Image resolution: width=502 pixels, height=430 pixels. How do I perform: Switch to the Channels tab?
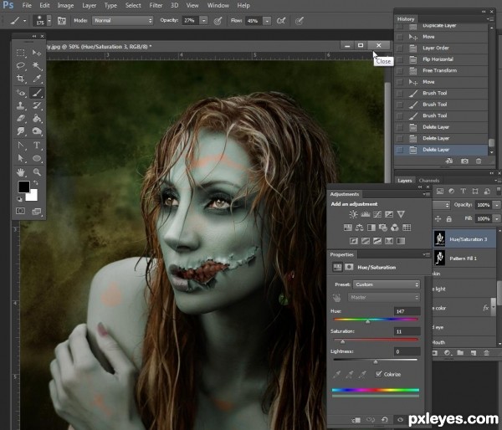[428, 181]
